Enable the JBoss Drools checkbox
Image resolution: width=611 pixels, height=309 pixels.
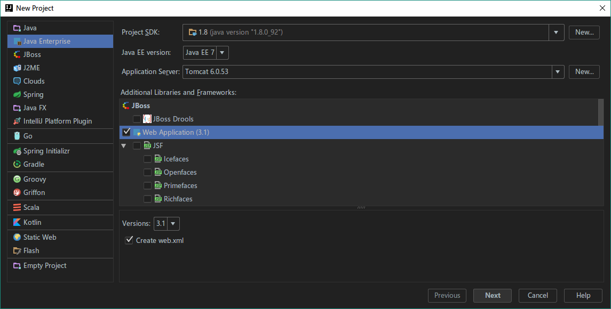click(x=137, y=119)
